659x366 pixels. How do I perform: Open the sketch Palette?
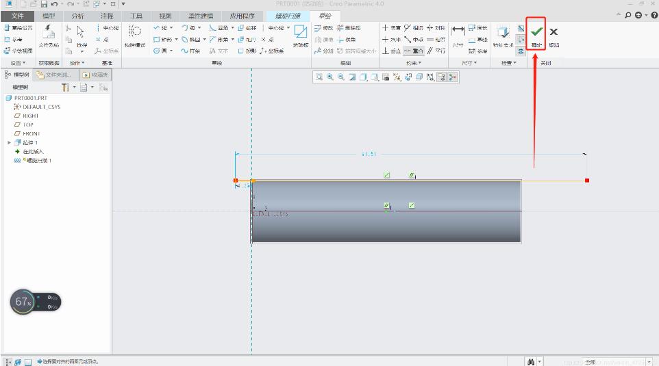tap(301, 36)
